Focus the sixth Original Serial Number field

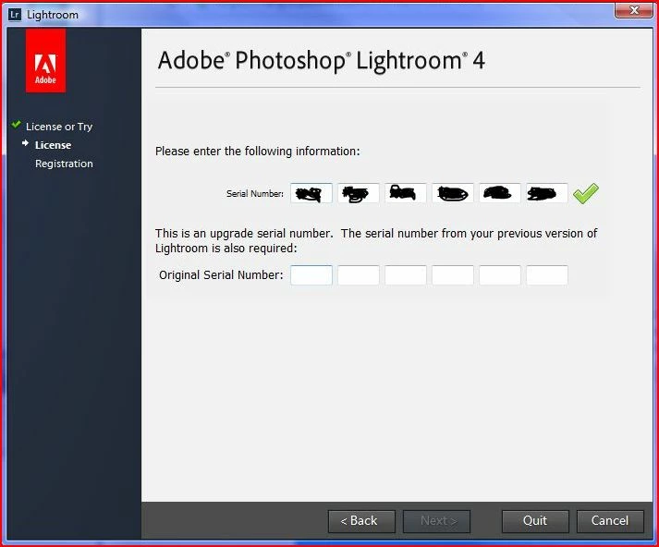point(547,275)
